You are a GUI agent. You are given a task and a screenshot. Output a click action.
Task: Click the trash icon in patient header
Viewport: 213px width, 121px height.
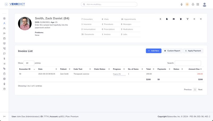(x=181, y=19)
